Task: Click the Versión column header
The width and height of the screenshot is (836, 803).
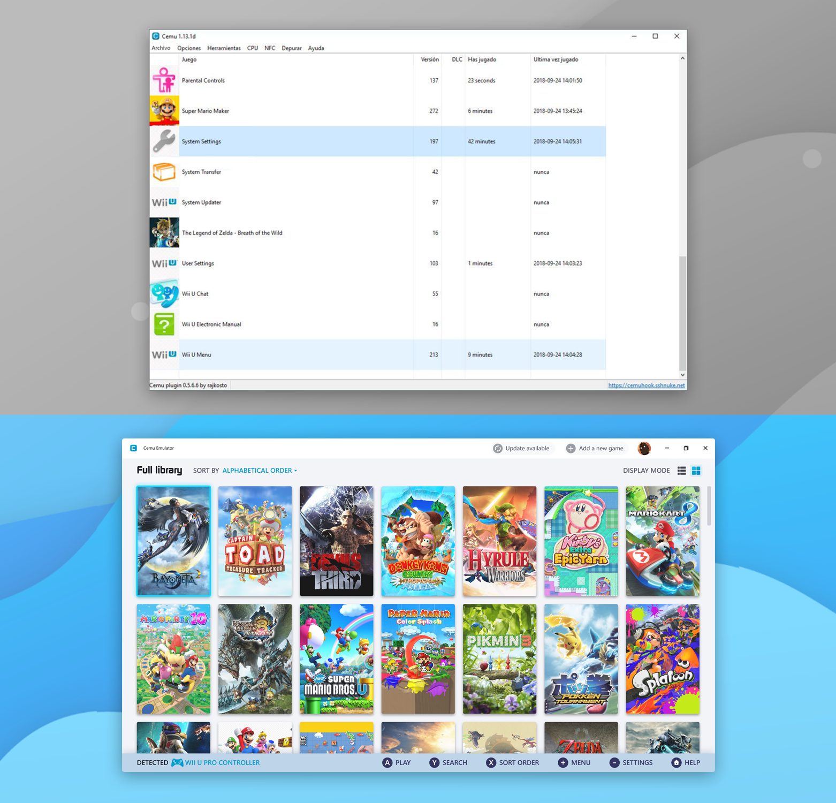Action: (430, 59)
